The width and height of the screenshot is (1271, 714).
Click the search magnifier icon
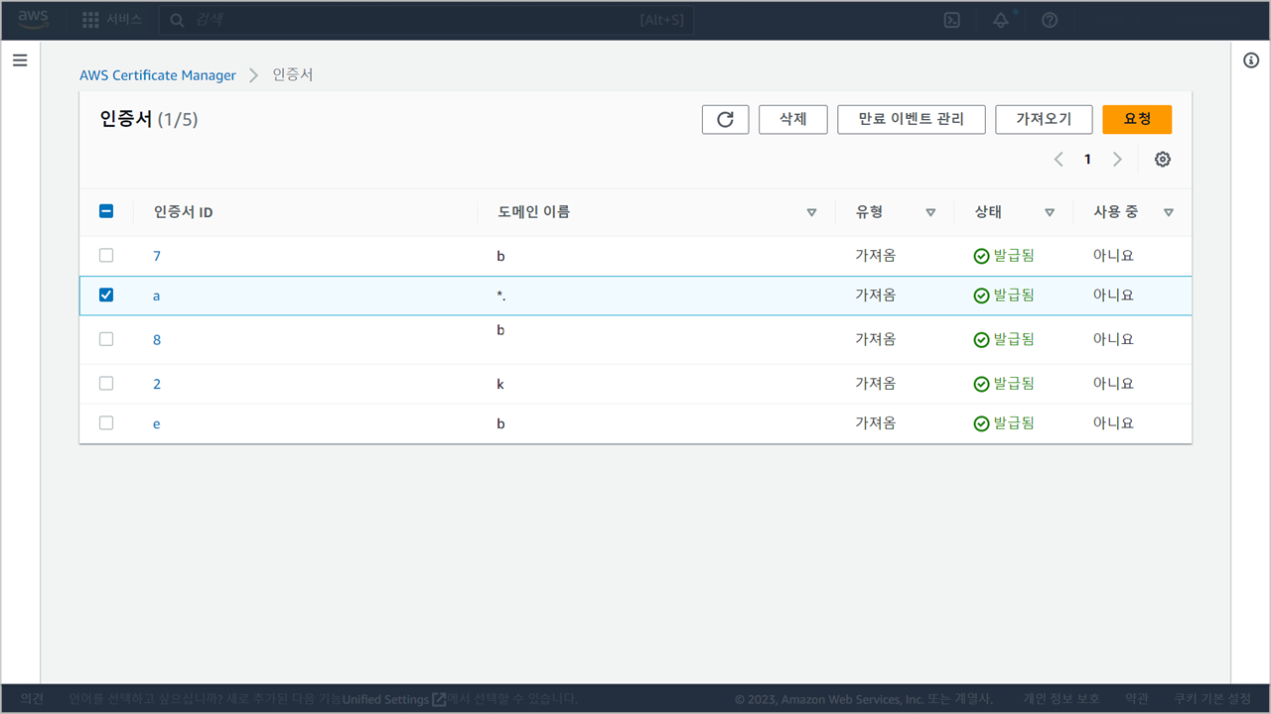(177, 20)
